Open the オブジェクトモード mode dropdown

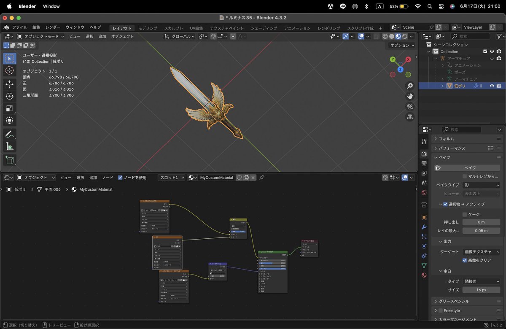point(41,36)
